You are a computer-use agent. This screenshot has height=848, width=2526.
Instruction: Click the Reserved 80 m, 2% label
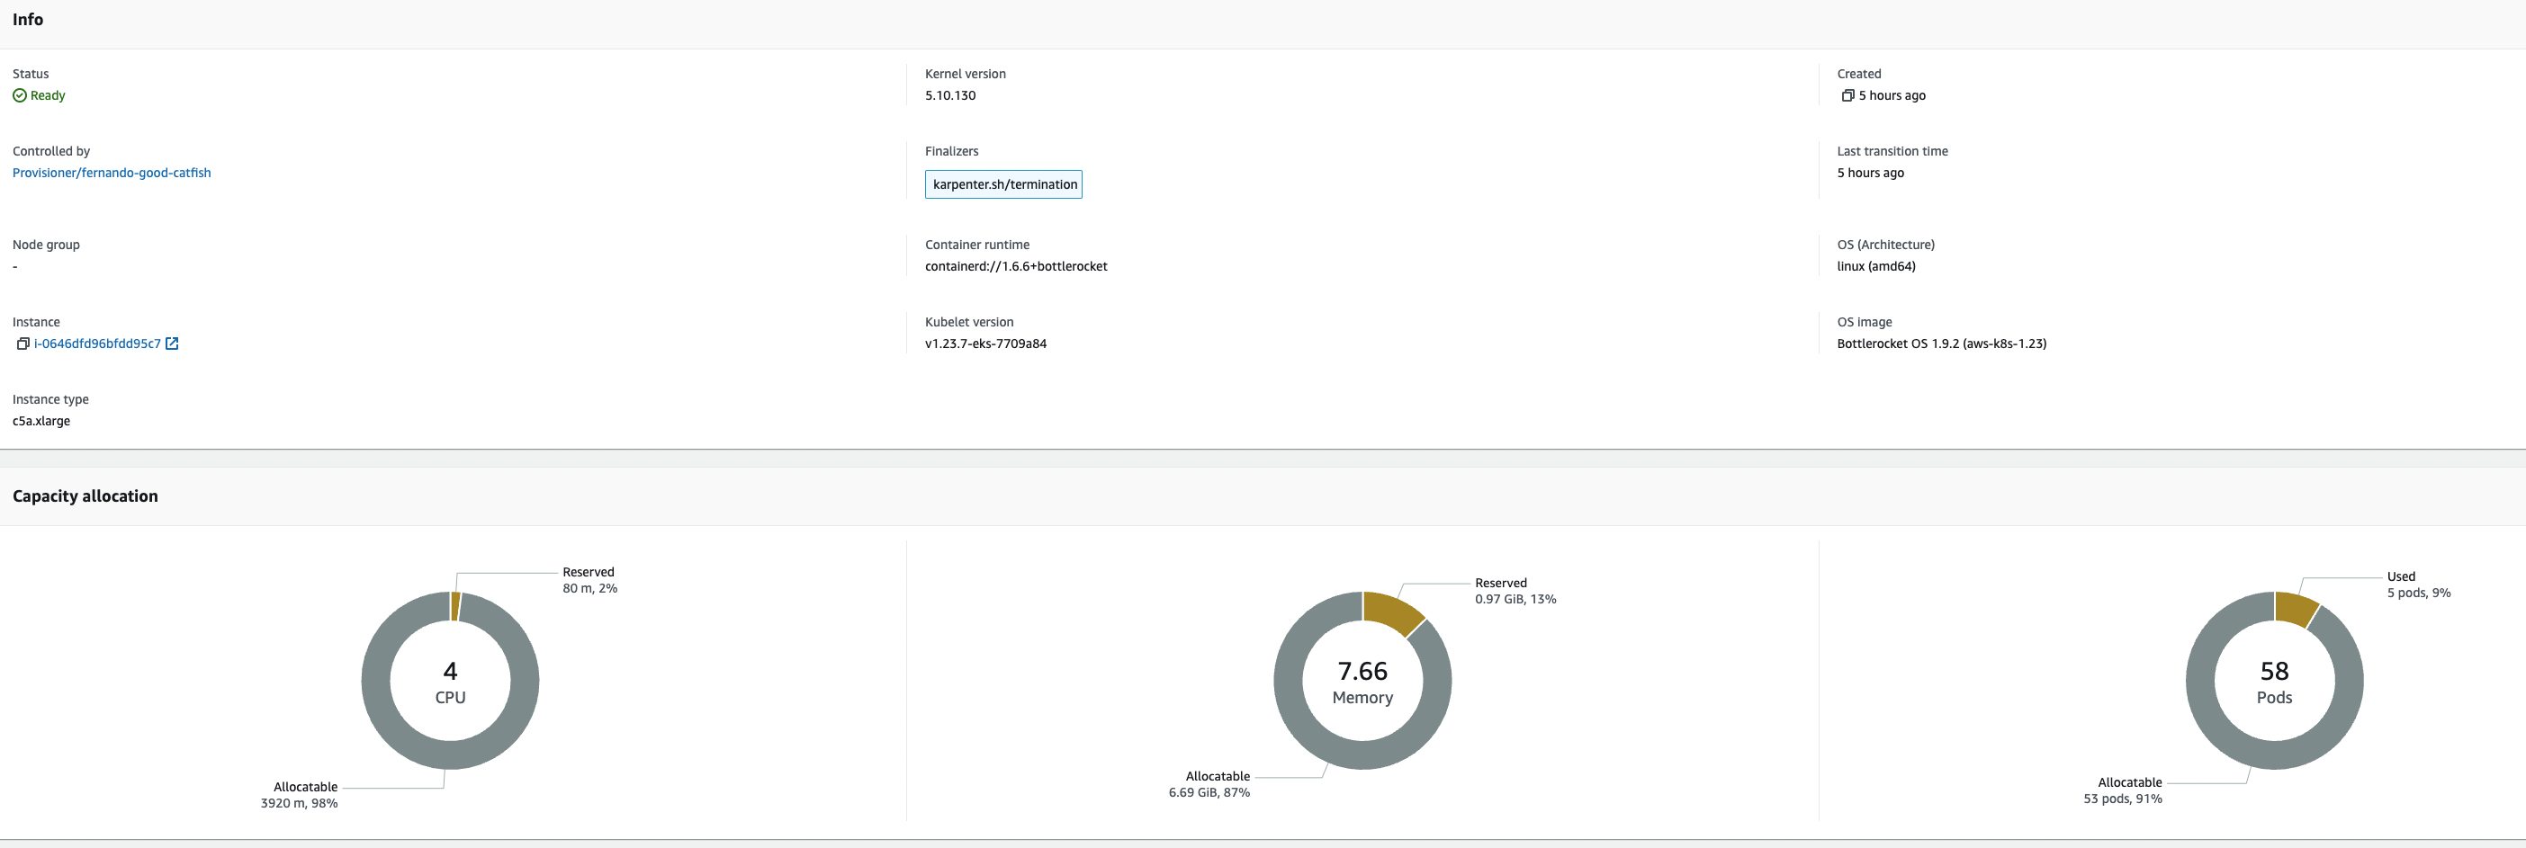coord(589,580)
